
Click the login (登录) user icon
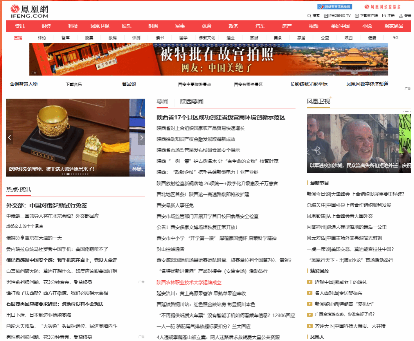coord(401,16)
